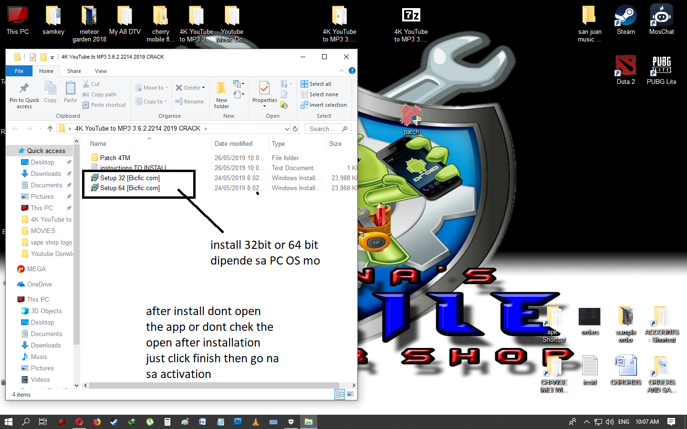This screenshot has height=429, width=687.
Task: Switch to large icons view icon
Action: coord(351,394)
